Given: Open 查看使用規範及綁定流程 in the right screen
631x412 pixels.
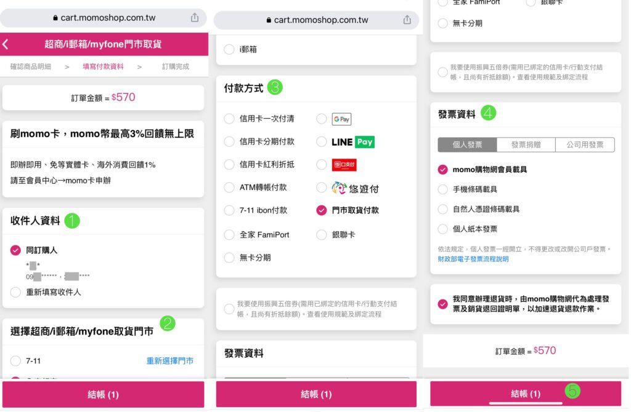Looking at the screenshot, I should pyautogui.click(x=552, y=77).
